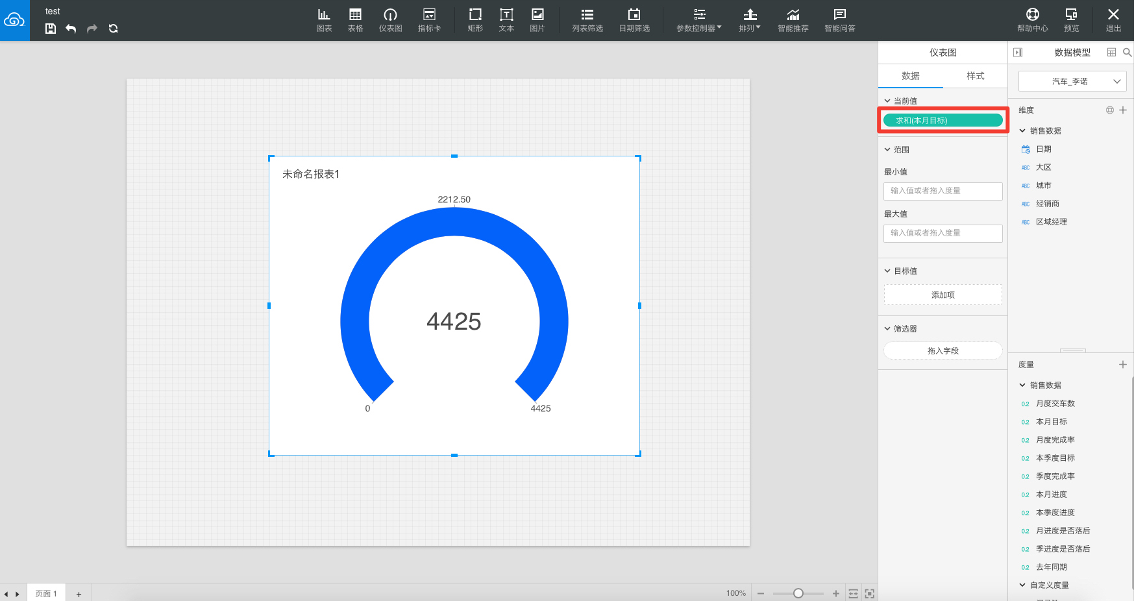Select the 城市 dimension

pos(1044,186)
